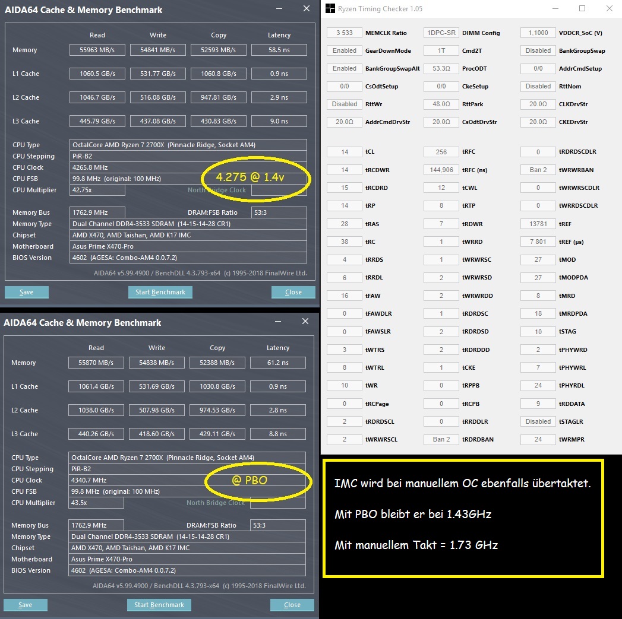Viewport: 622px width, 619px height.
Task: Click CPU Multiplier field 43.5x
Action: click(x=96, y=503)
